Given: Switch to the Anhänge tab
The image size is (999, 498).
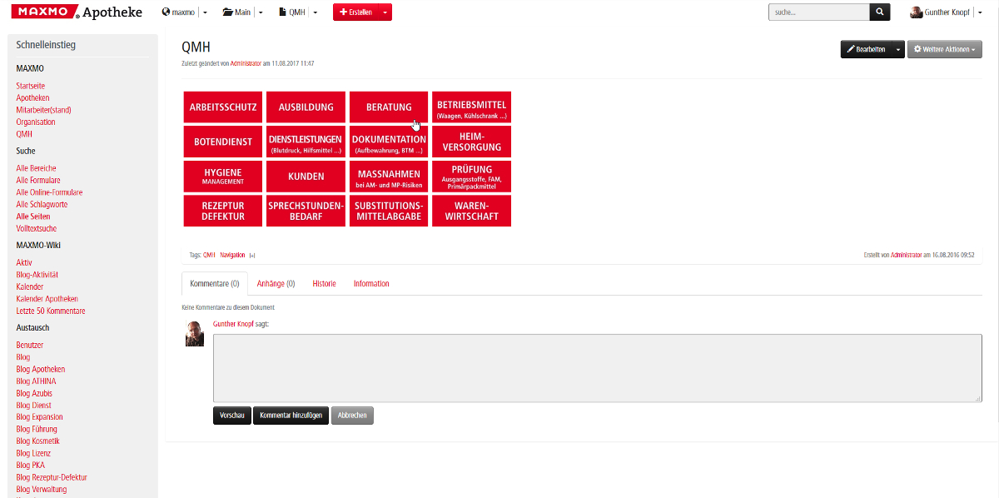Looking at the screenshot, I should click(276, 284).
